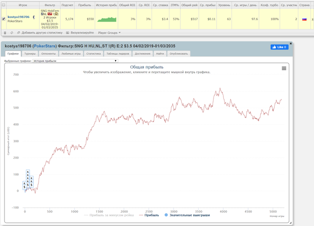
Task: Switch to the Турниры tab
Action: pos(30,54)
